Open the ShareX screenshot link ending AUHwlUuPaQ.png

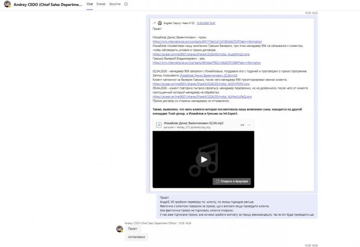(202, 96)
